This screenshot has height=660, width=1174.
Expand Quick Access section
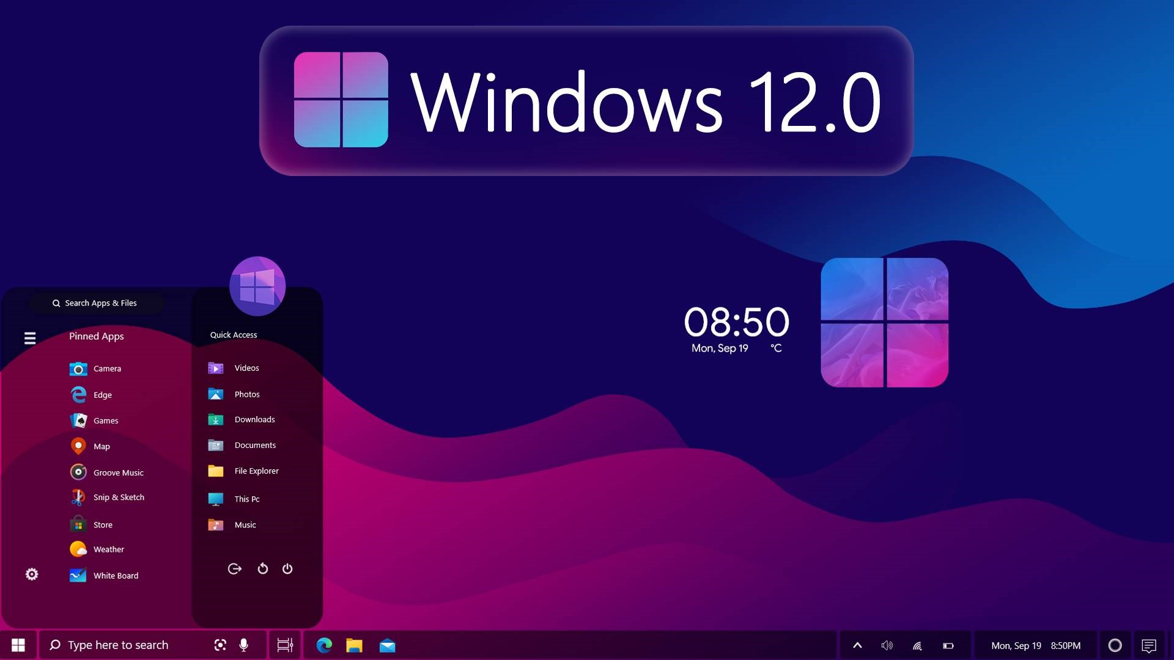233,334
